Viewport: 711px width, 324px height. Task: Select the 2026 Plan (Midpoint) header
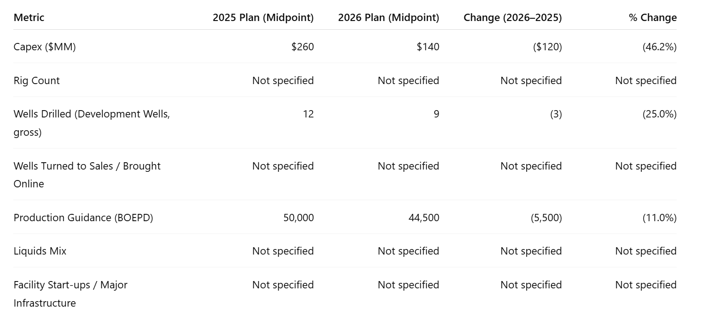click(388, 18)
